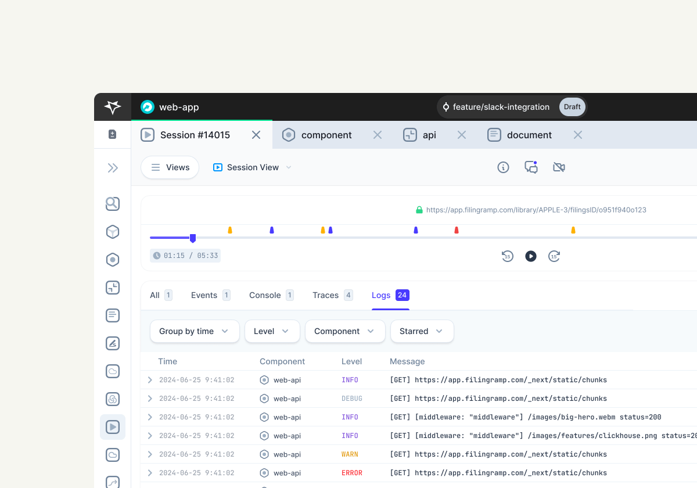Close the component tab
697x488 pixels.
coord(378,135)
